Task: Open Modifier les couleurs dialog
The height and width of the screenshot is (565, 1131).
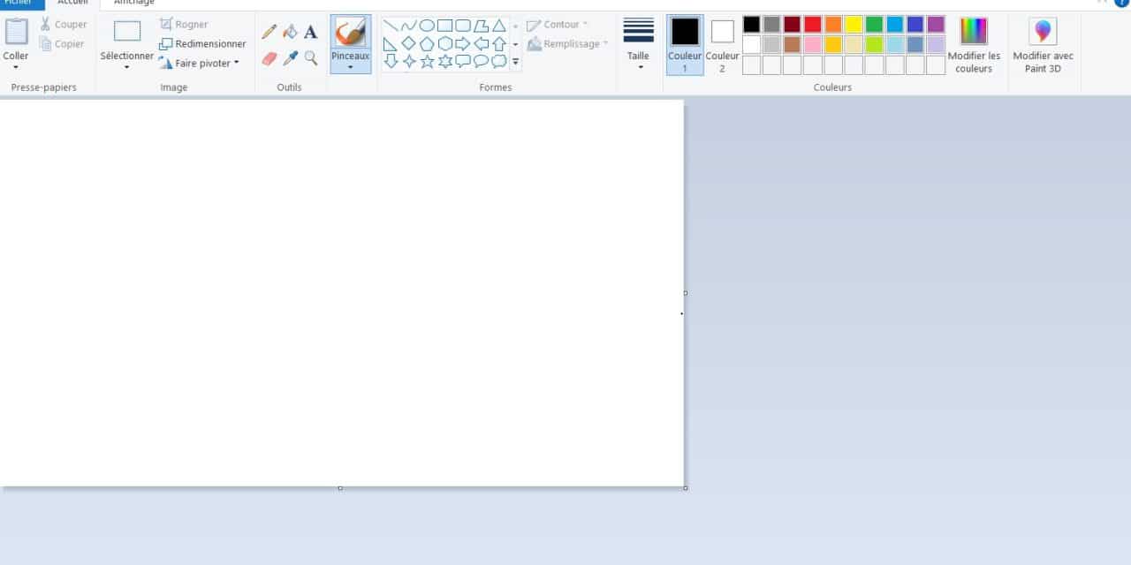Action: [x=974, y=44]
